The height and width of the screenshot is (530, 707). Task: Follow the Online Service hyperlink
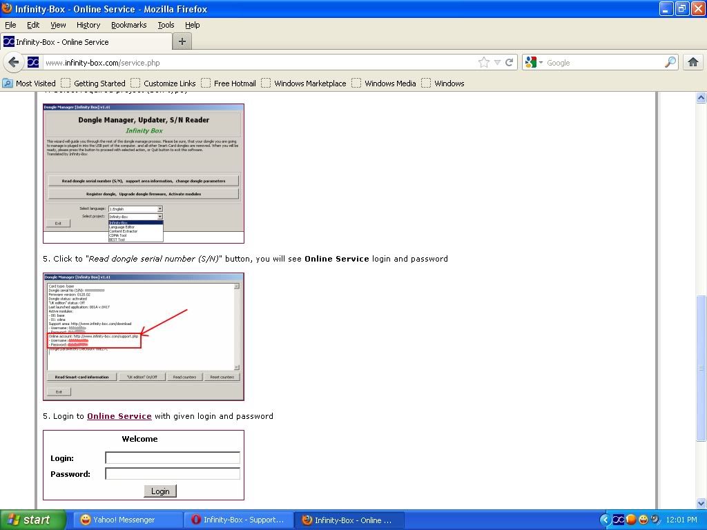pyautogui.click(x=119, y=416)
